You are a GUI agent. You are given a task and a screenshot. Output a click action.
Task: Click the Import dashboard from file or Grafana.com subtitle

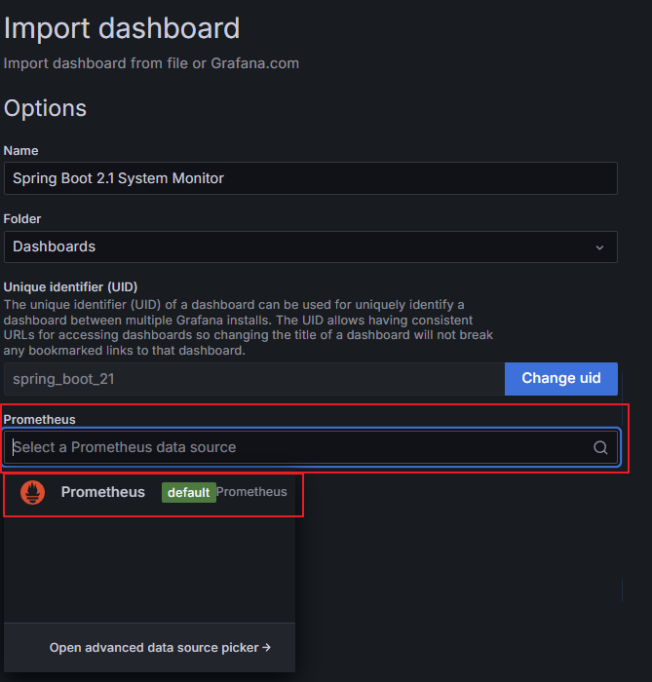[x=151, y=63]
